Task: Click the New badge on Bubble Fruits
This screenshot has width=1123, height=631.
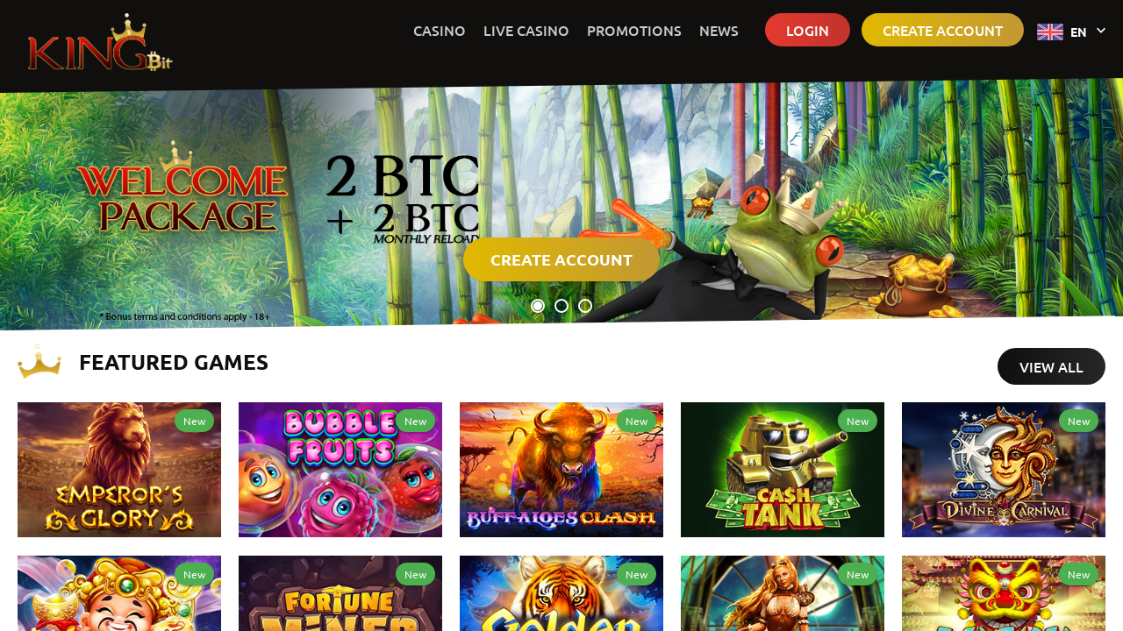Action: coord(415,422)
